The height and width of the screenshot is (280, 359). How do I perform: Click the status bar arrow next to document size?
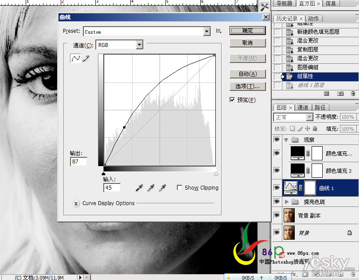pos(80,277)
